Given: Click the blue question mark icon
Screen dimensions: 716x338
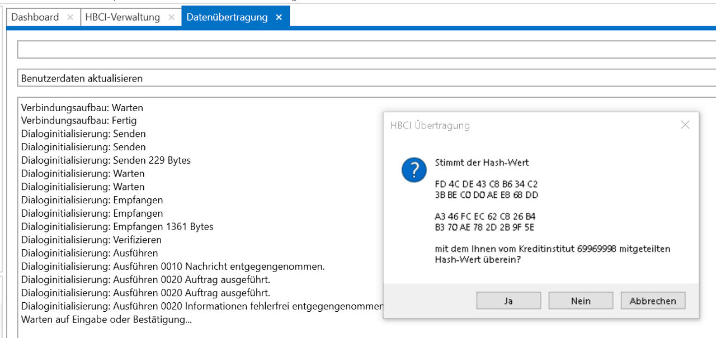Looking at the screenshot, I should pyautogui.click(x=414, y=169).
